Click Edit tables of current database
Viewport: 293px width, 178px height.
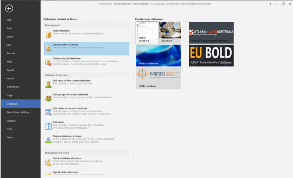tap(70, 108)
